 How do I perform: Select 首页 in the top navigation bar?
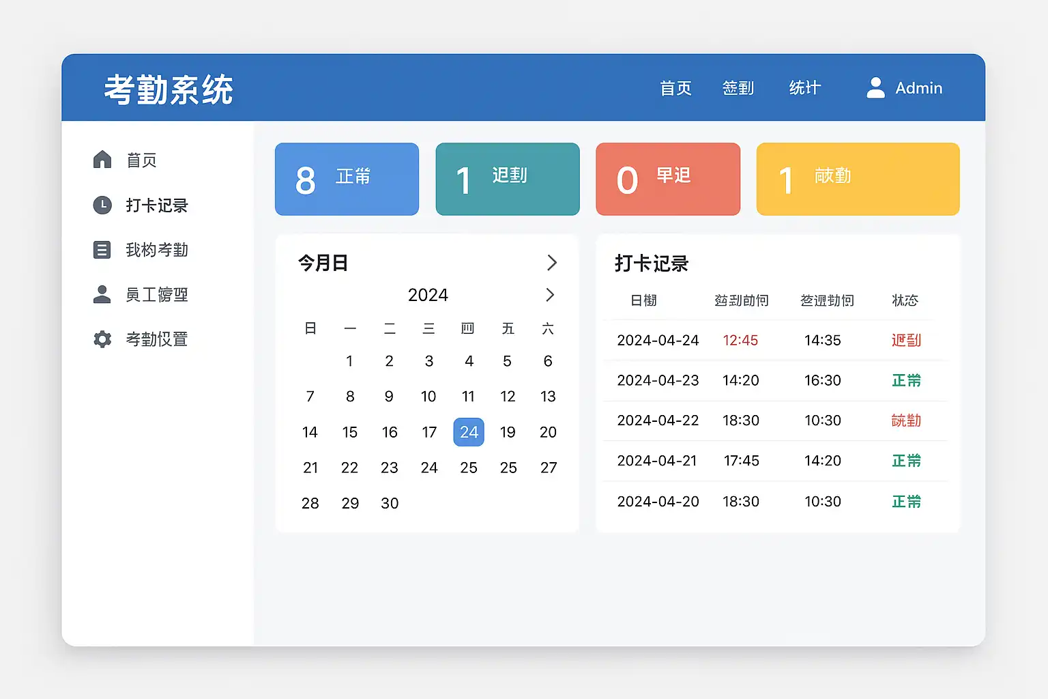[x=675, y=88]
